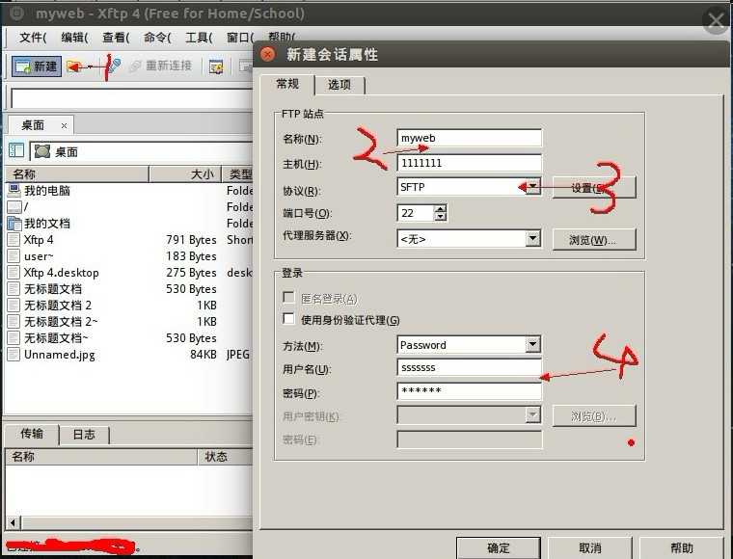Click the root folder '/' icon
This screenshot has width=733, height=559.
14,207
